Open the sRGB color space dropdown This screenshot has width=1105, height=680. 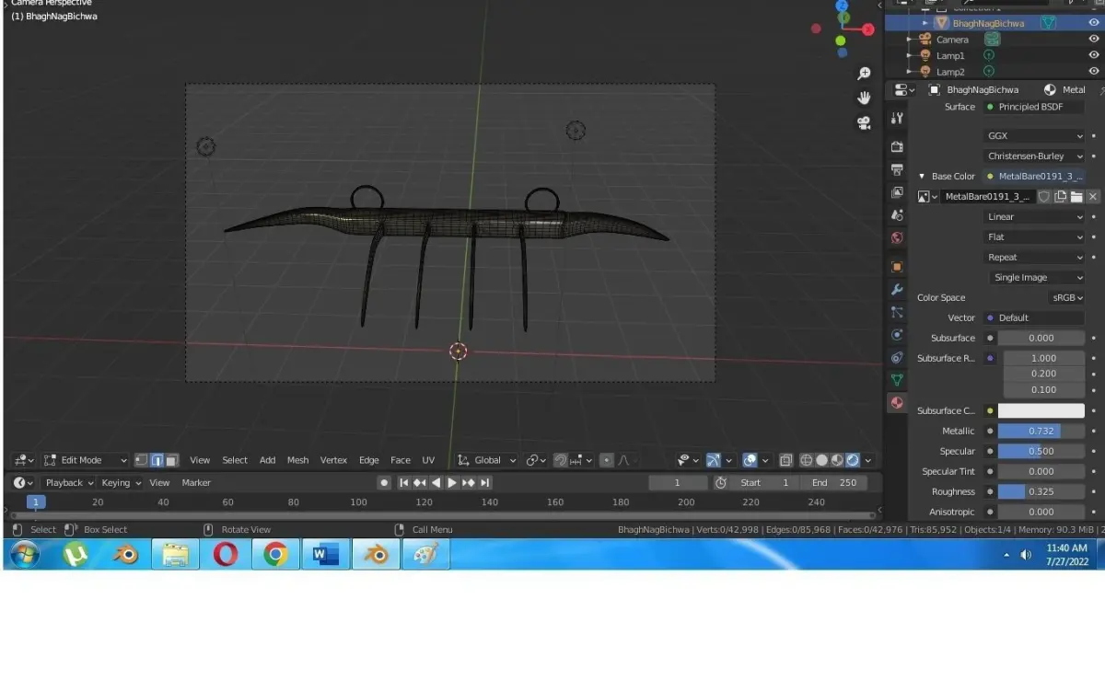pyautogui.click(x=1067, y=298)
